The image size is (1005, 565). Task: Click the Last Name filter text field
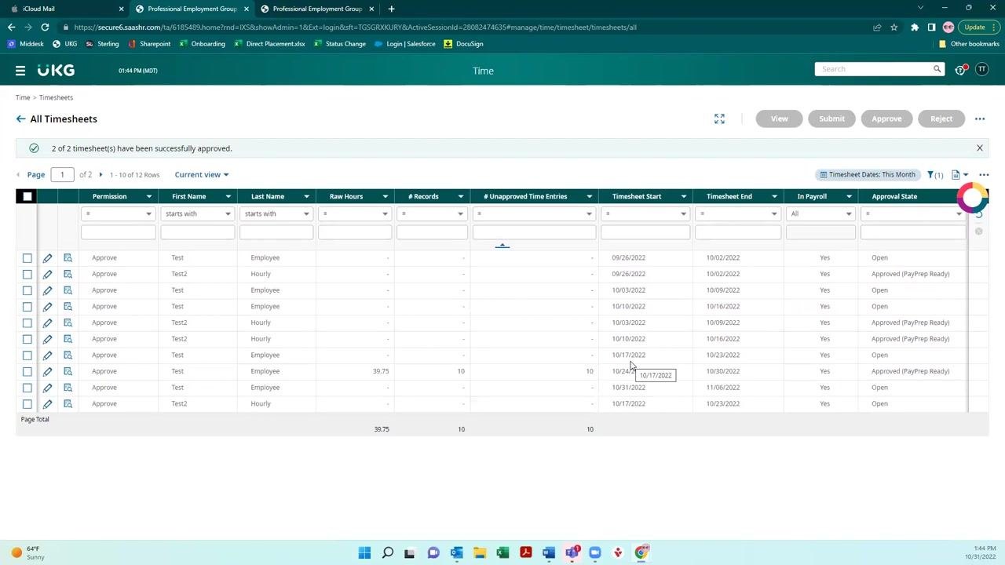coord(276,232)
